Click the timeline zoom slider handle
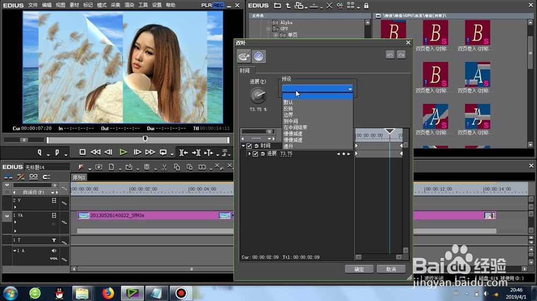The width and height of the screenshot is (537, 301). click(54, 185)
